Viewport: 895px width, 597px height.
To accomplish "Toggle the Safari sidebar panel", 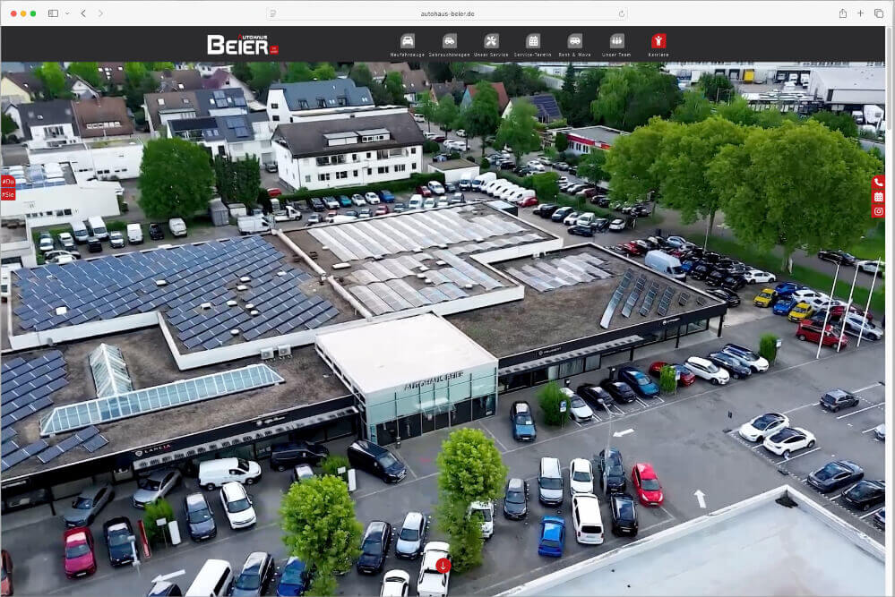I will (54, 13).
